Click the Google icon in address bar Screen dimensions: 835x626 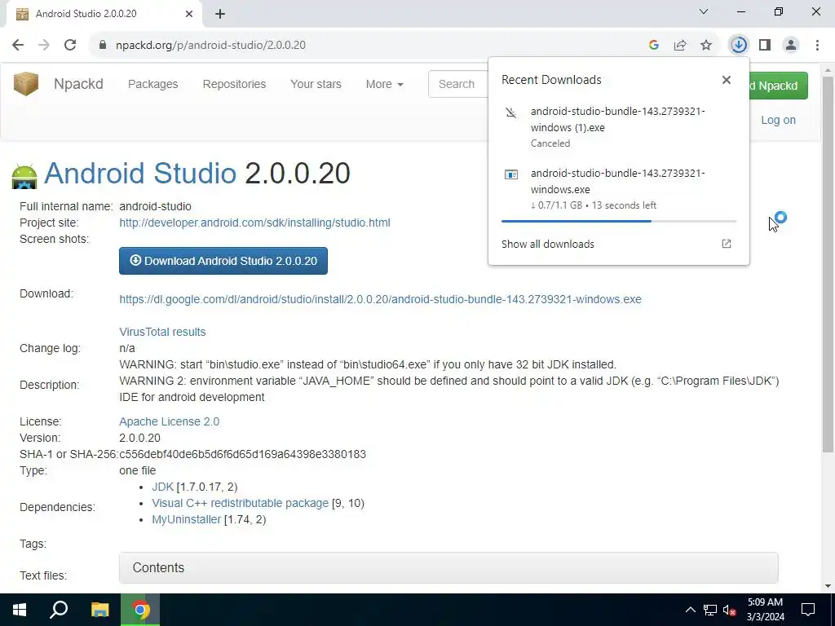click(654, 45)
